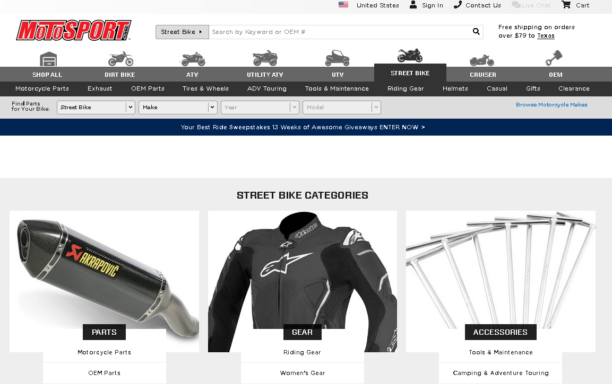This screenshot has width=612, height=384.
Task: Open the Make dropdown
Action: point(178,108)
